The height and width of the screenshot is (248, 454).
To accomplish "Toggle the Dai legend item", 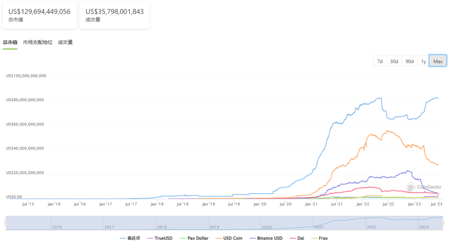I will coord(298,238).
